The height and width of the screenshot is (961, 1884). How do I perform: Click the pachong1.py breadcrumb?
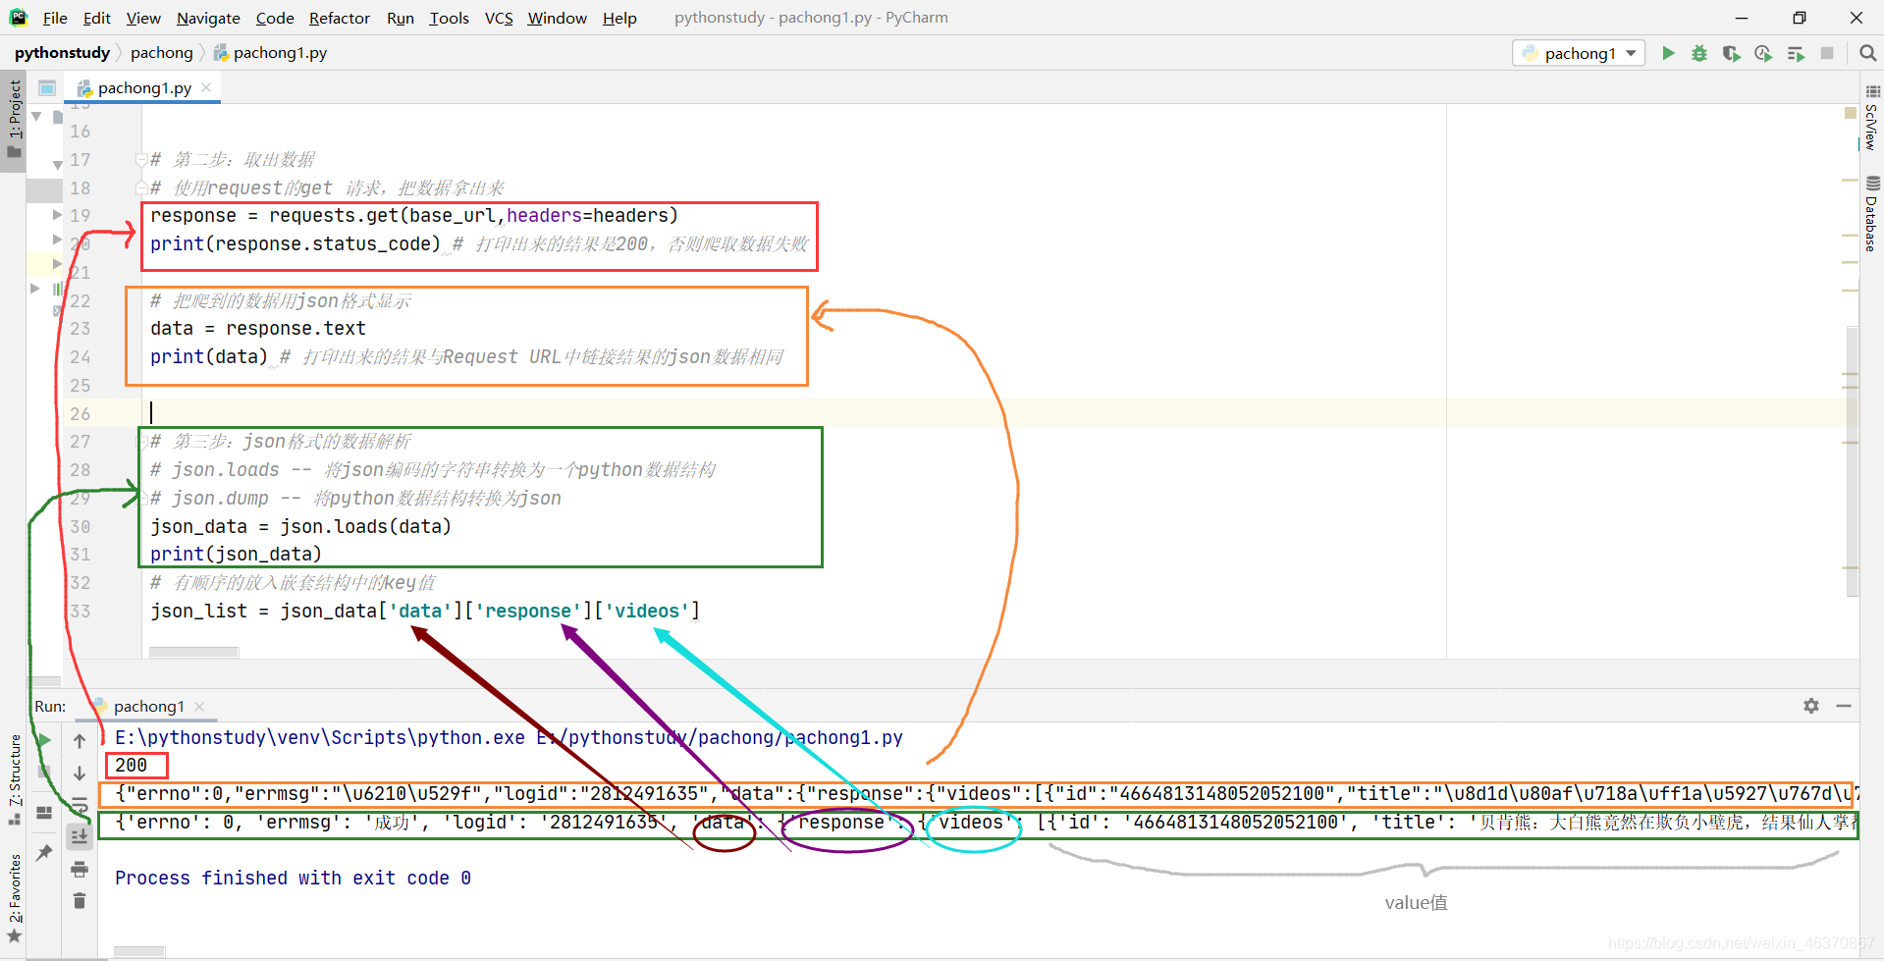point(271,53)
